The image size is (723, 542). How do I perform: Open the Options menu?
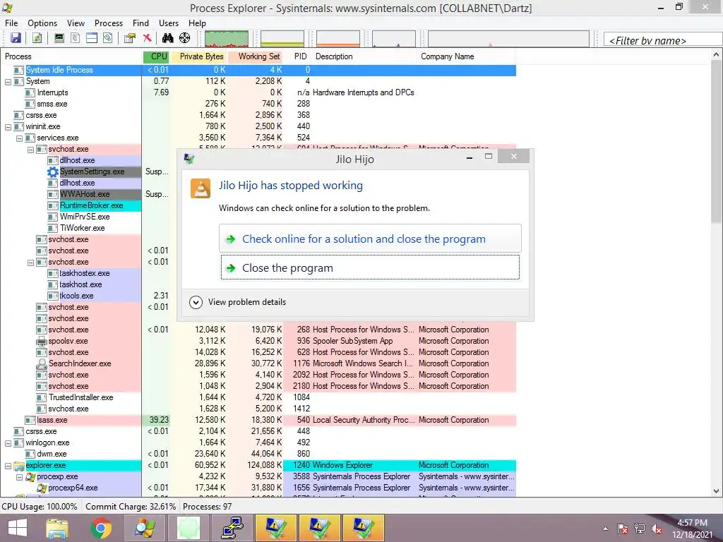point(42,23)
